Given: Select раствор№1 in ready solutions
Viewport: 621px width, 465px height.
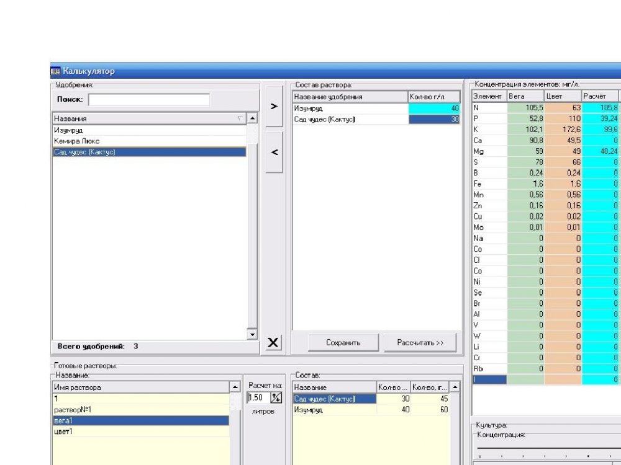Looking at the screenshot, I should (141, 410).
